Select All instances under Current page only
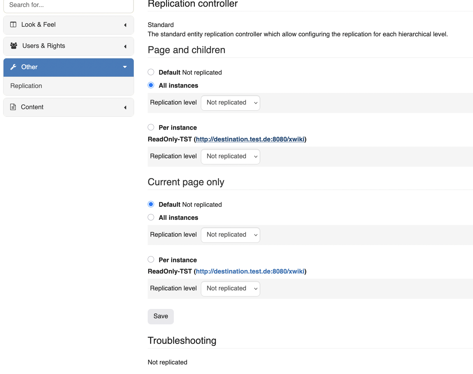 tap(151, 217)
